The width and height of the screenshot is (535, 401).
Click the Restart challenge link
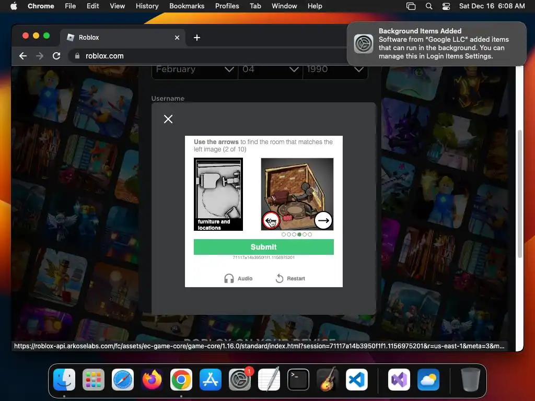pyautogui.click(x=290, y=279)
